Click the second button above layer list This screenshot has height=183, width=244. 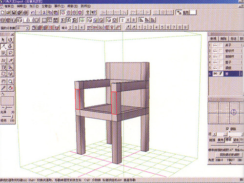(x=224, y=39)
